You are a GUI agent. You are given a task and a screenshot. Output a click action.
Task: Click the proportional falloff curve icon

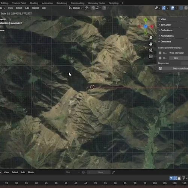tap(108, 8)
